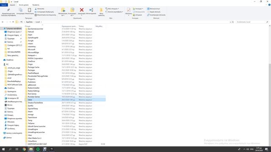Select the Riot Games folder
The image size is (271, 152).
pyautogui.click(x=32, y=94)
